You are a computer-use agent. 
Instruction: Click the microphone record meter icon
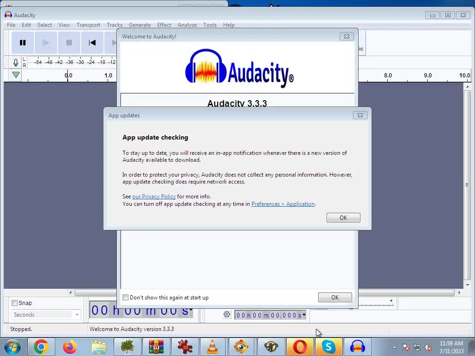point(16,63)
